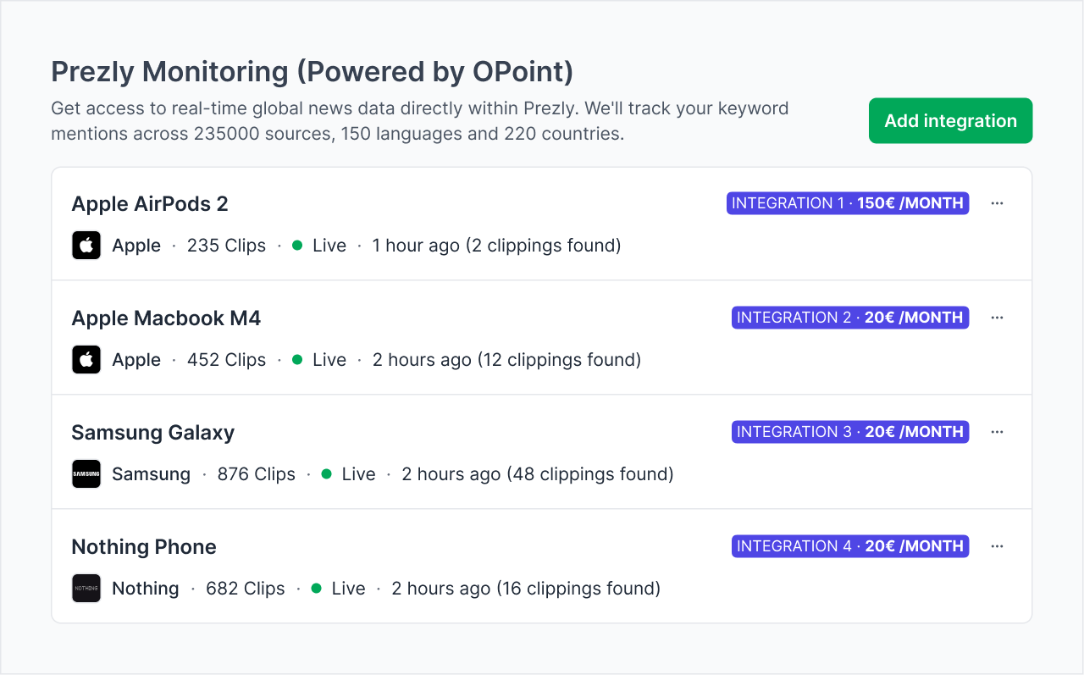
Task: Click the Live label in the Samsung Galaxy row
Action: (359, 474)
